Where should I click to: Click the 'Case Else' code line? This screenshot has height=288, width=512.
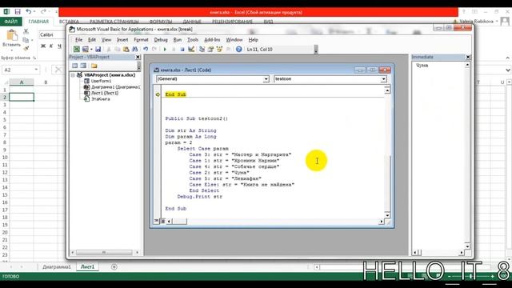242,185
